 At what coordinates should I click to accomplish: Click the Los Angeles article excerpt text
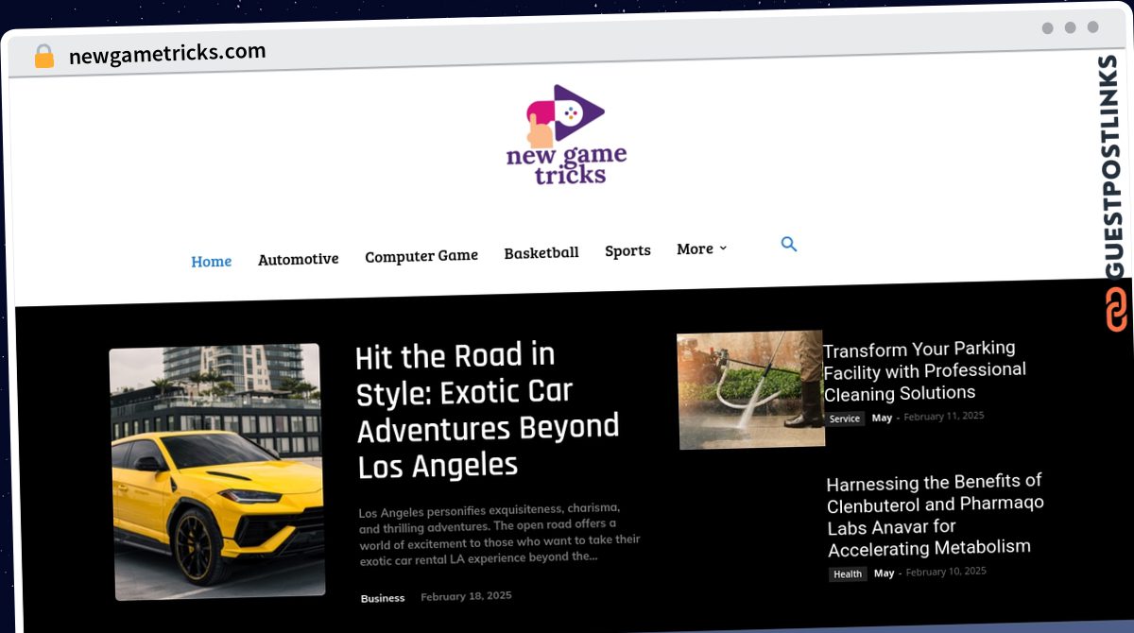click(x=499, y=534)
